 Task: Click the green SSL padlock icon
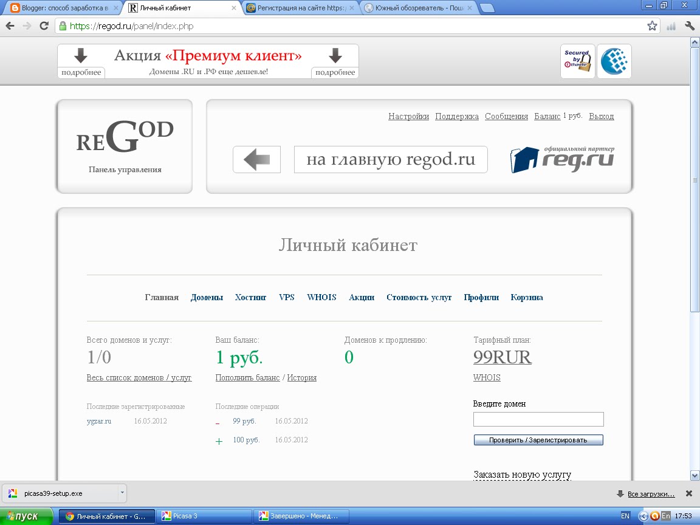[x=63, y=26]
